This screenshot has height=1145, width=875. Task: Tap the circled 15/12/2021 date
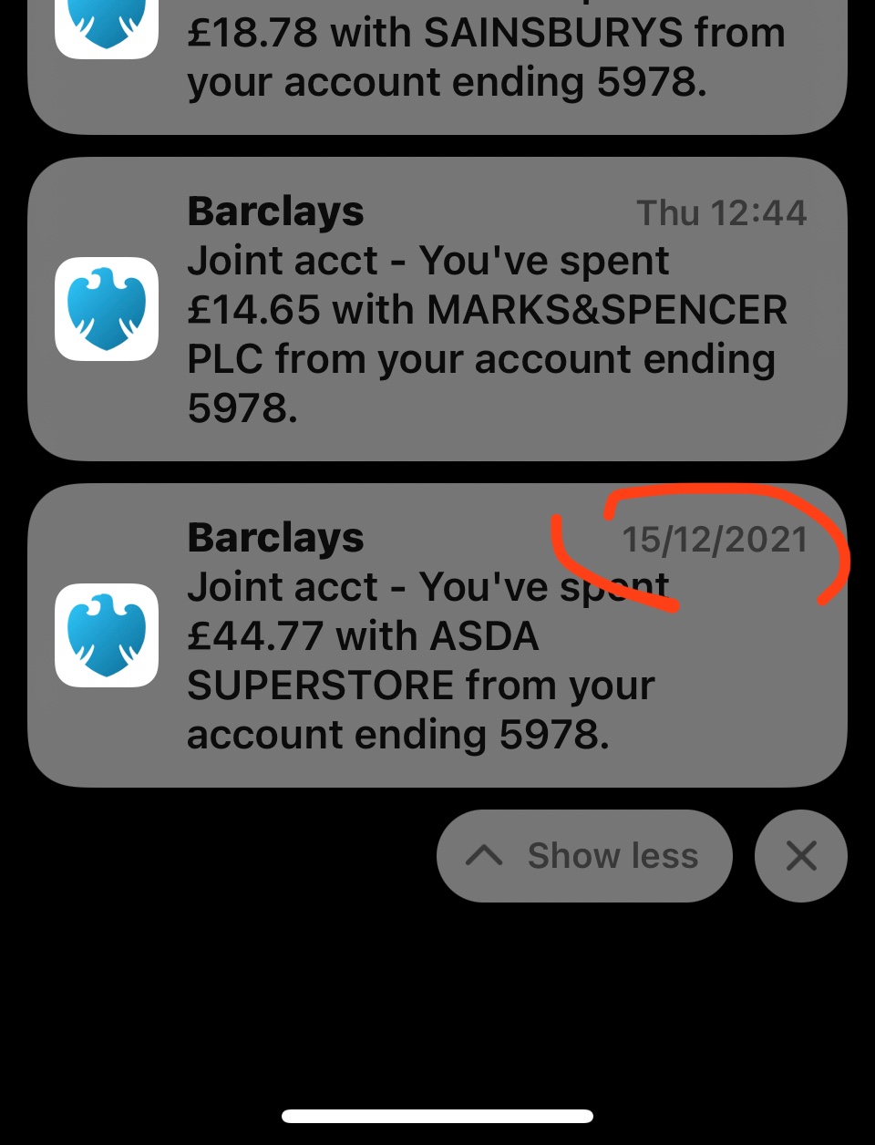coord(715,540)
